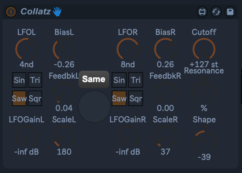Viewport: 242px width, 173px height.
Task: Click the Shape knob
Action: coord(204,141)
